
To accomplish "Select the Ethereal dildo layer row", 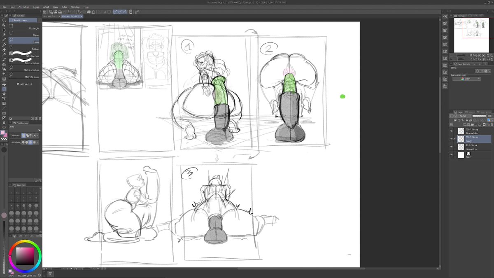I will [473, 131].
